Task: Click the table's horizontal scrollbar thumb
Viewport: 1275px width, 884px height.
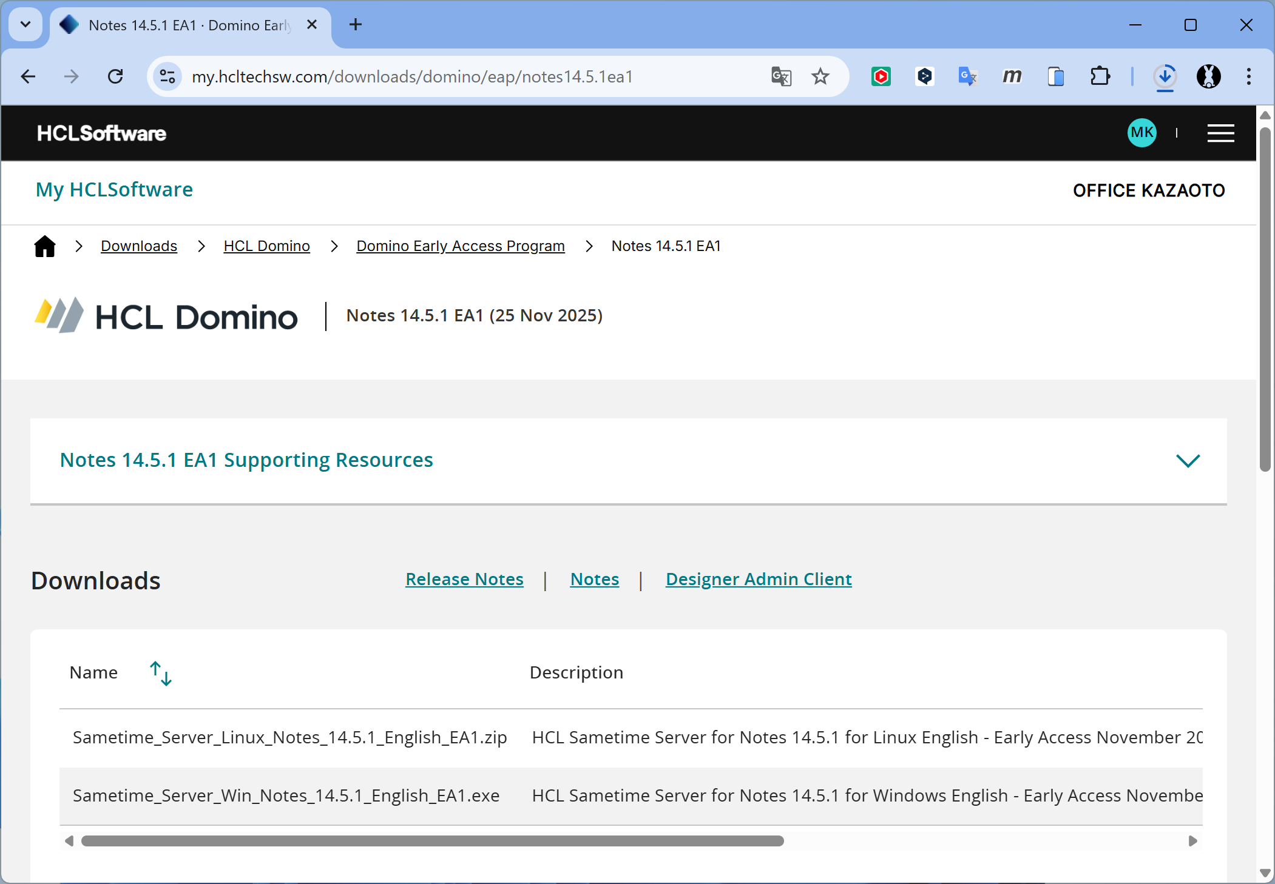Action: click(x=433, y=841)
